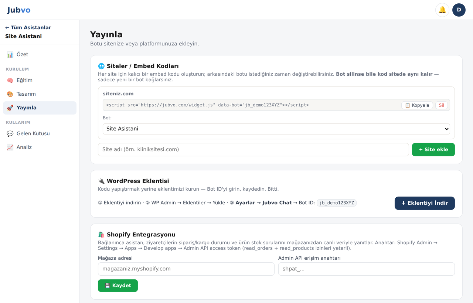Click the Gelen Kutusu speech bubble icon

click(10, 134)
